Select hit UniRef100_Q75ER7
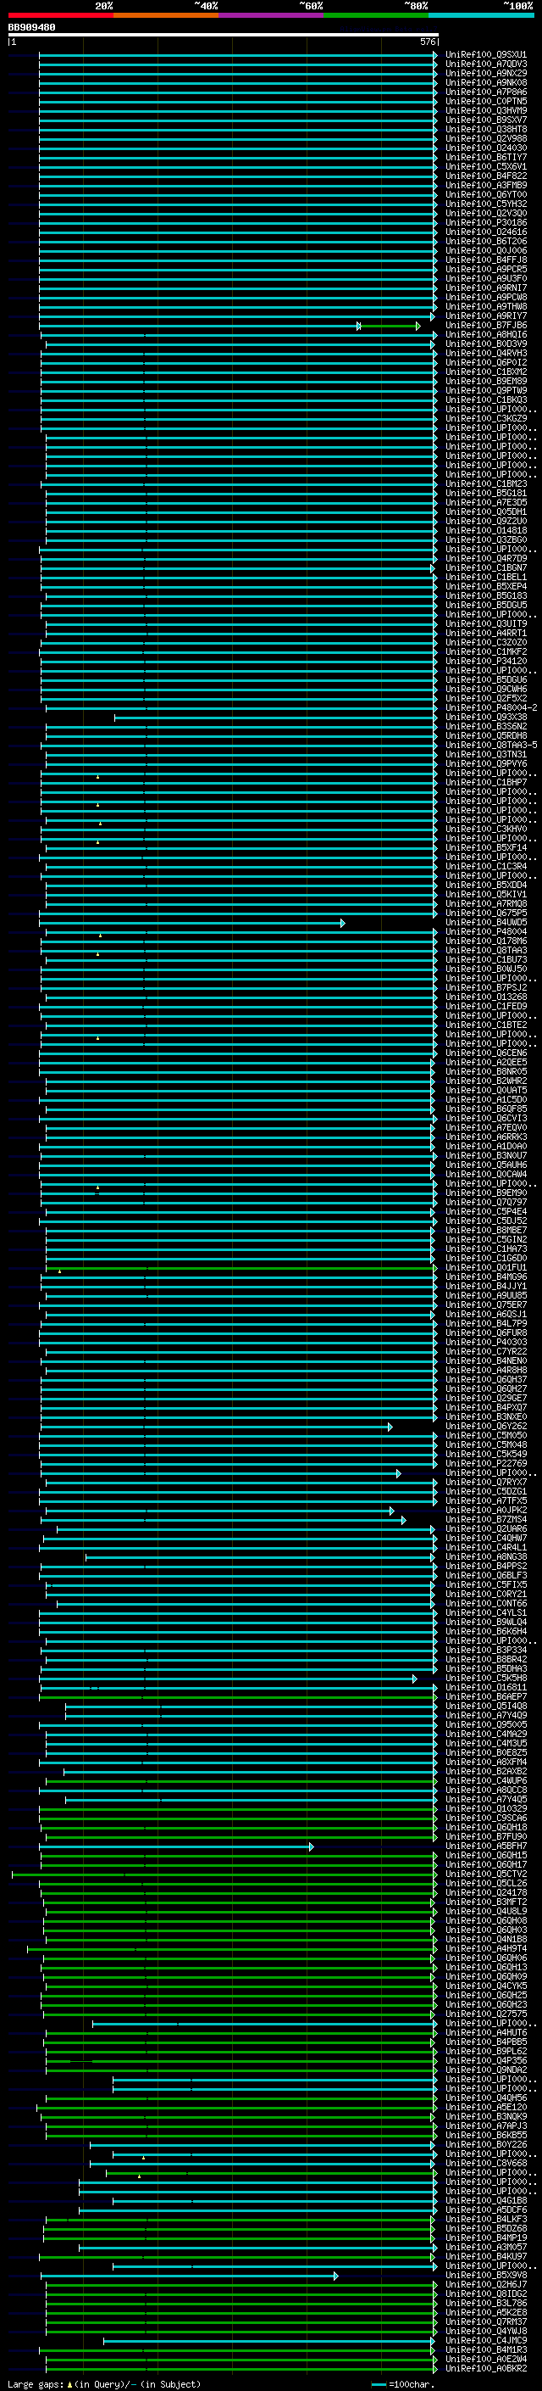Image resolution: width=542 pixels, height=2391 pixels. [485, 1305]
